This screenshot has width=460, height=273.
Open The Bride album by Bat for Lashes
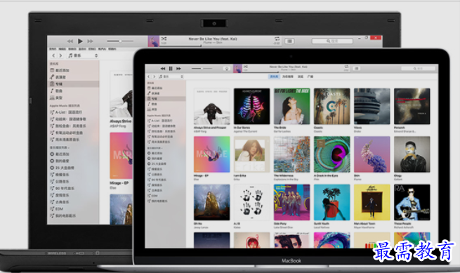click(292, 107)
